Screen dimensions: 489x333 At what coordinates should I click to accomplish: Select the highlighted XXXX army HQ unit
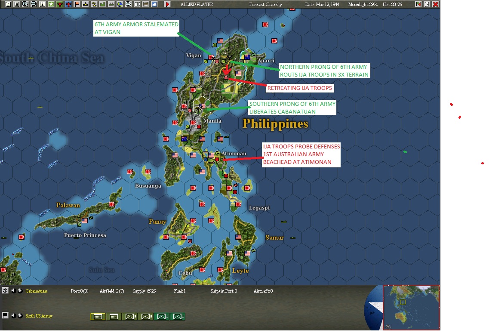98,317
